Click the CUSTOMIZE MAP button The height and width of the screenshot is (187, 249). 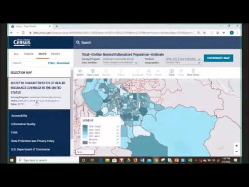click(218, 58)
